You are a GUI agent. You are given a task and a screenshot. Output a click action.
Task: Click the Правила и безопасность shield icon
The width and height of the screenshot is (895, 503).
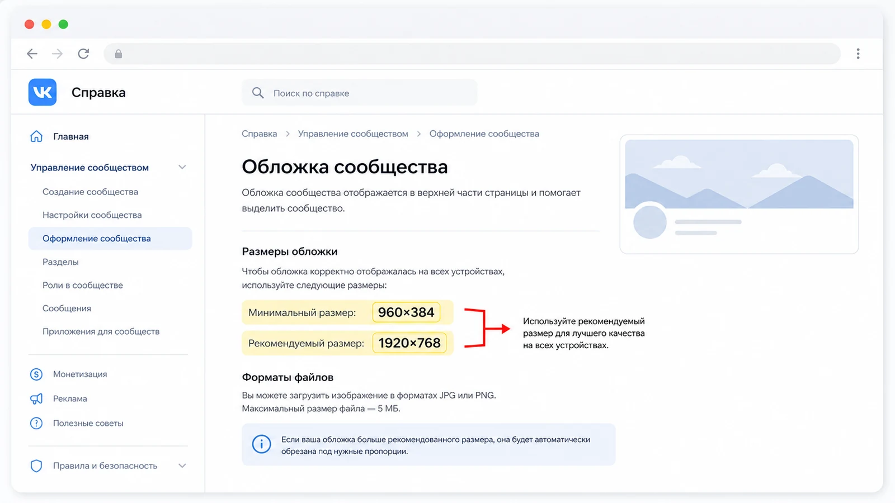pos(36,466)
